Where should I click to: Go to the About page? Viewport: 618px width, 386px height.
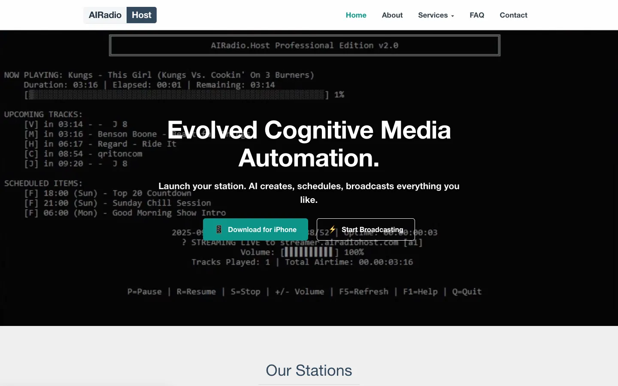pos(392,15)
